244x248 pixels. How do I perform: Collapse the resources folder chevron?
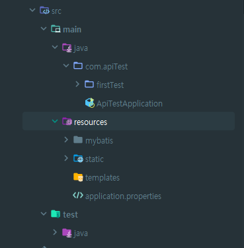click(55, 121)
